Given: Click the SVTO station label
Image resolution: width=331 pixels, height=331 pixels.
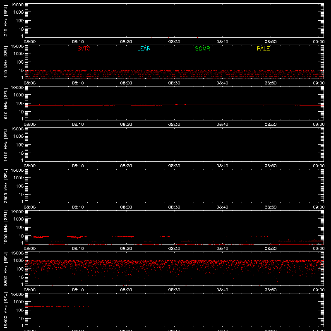Looking at the screenshot, I should coord(84,48).
